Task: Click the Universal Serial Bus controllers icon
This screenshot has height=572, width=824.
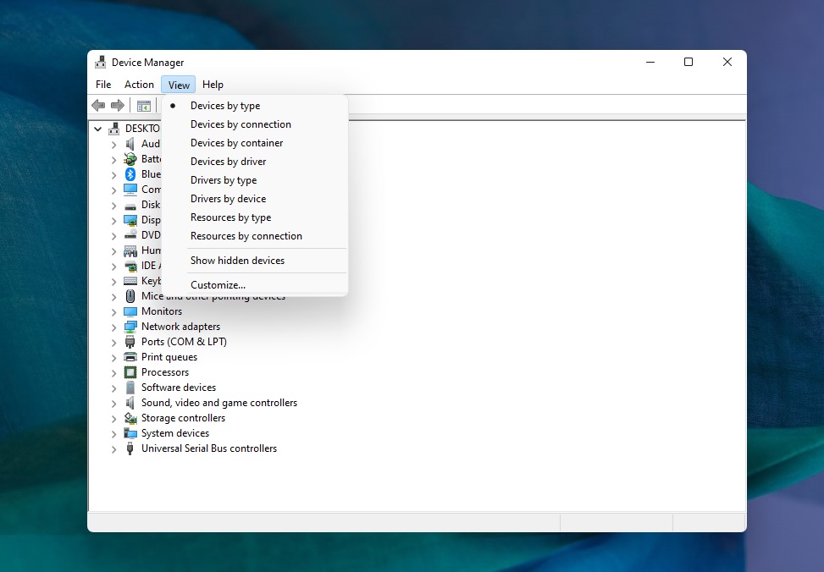Action: coord(130,448)
